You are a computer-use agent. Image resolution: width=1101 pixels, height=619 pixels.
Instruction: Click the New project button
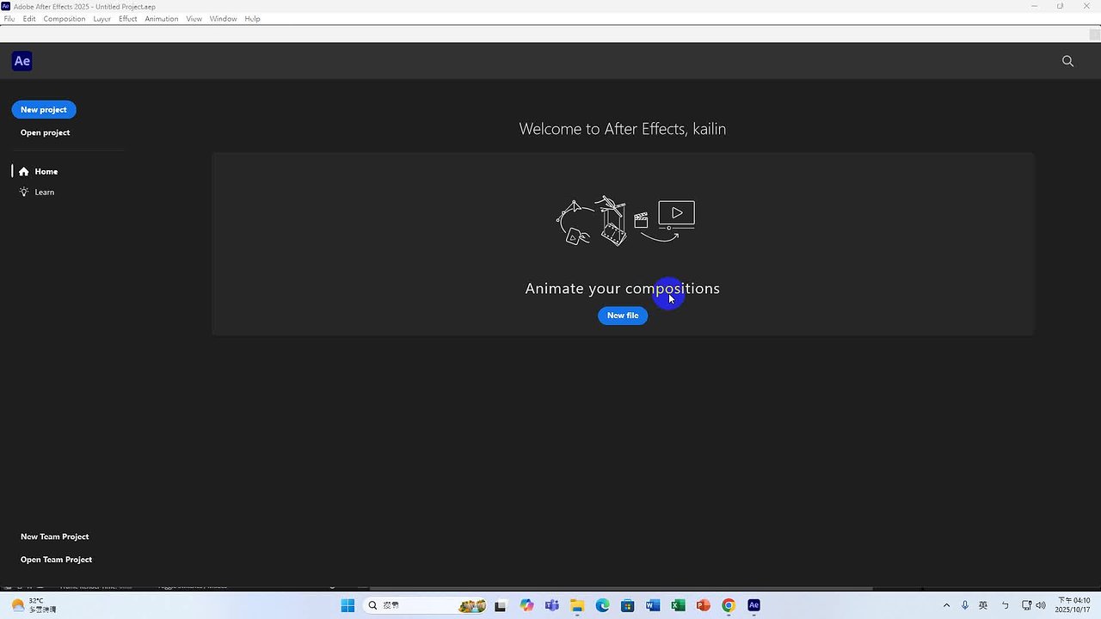(x=43, y=109)
